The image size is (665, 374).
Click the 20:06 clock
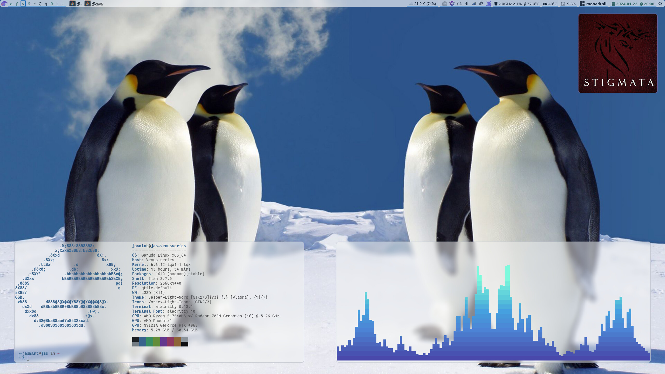[x=649, y=4]
